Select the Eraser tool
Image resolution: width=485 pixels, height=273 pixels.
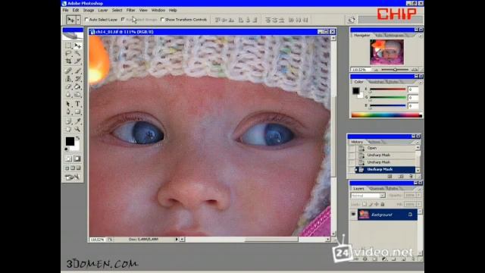coord(68,86)
